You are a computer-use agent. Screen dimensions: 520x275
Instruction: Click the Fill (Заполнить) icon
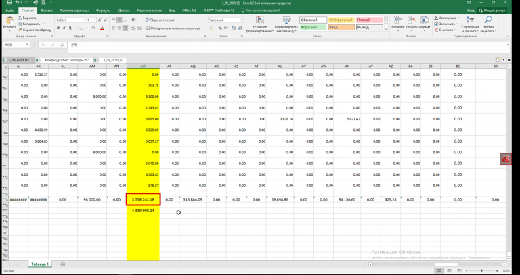[437, 24]
